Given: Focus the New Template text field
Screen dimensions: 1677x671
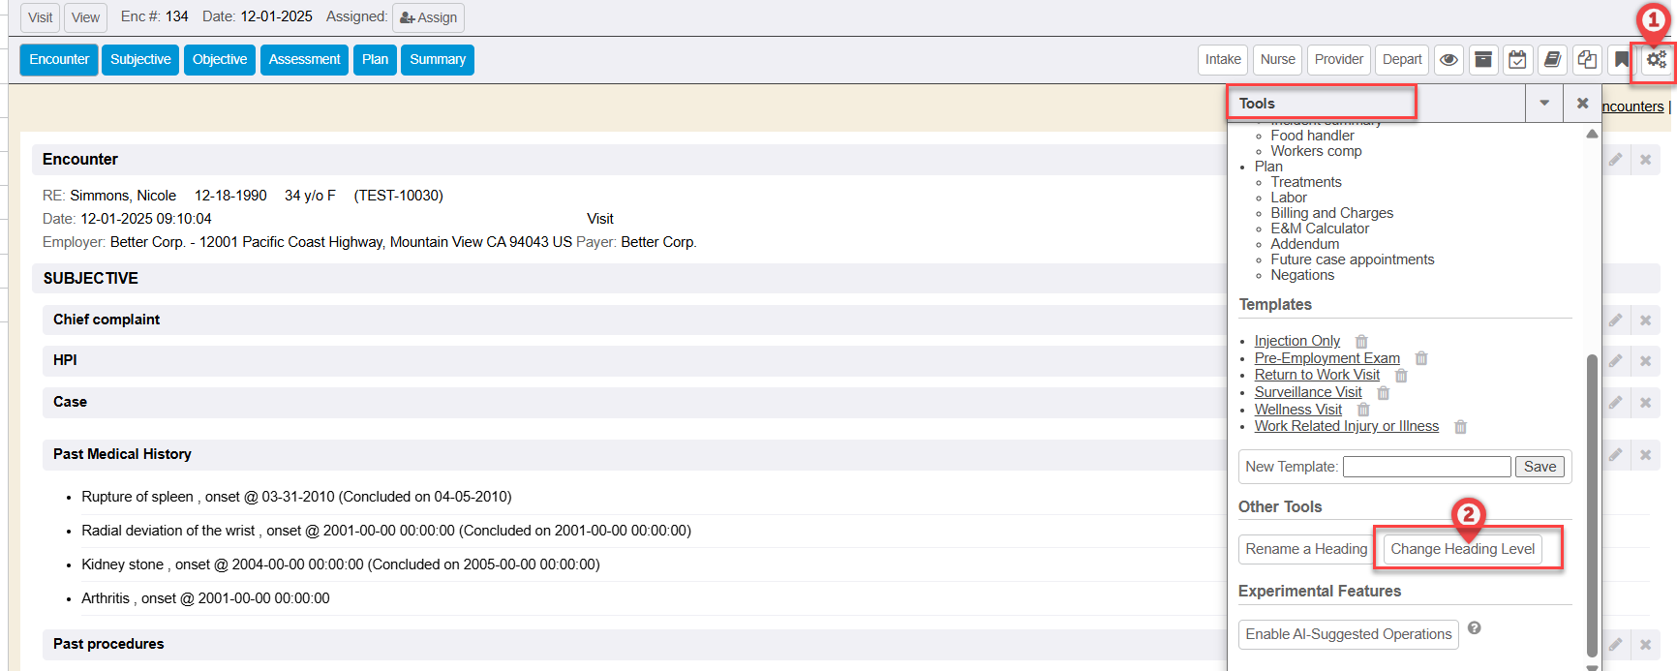Looking at the screenshot, I should (x=1426, y=467).
